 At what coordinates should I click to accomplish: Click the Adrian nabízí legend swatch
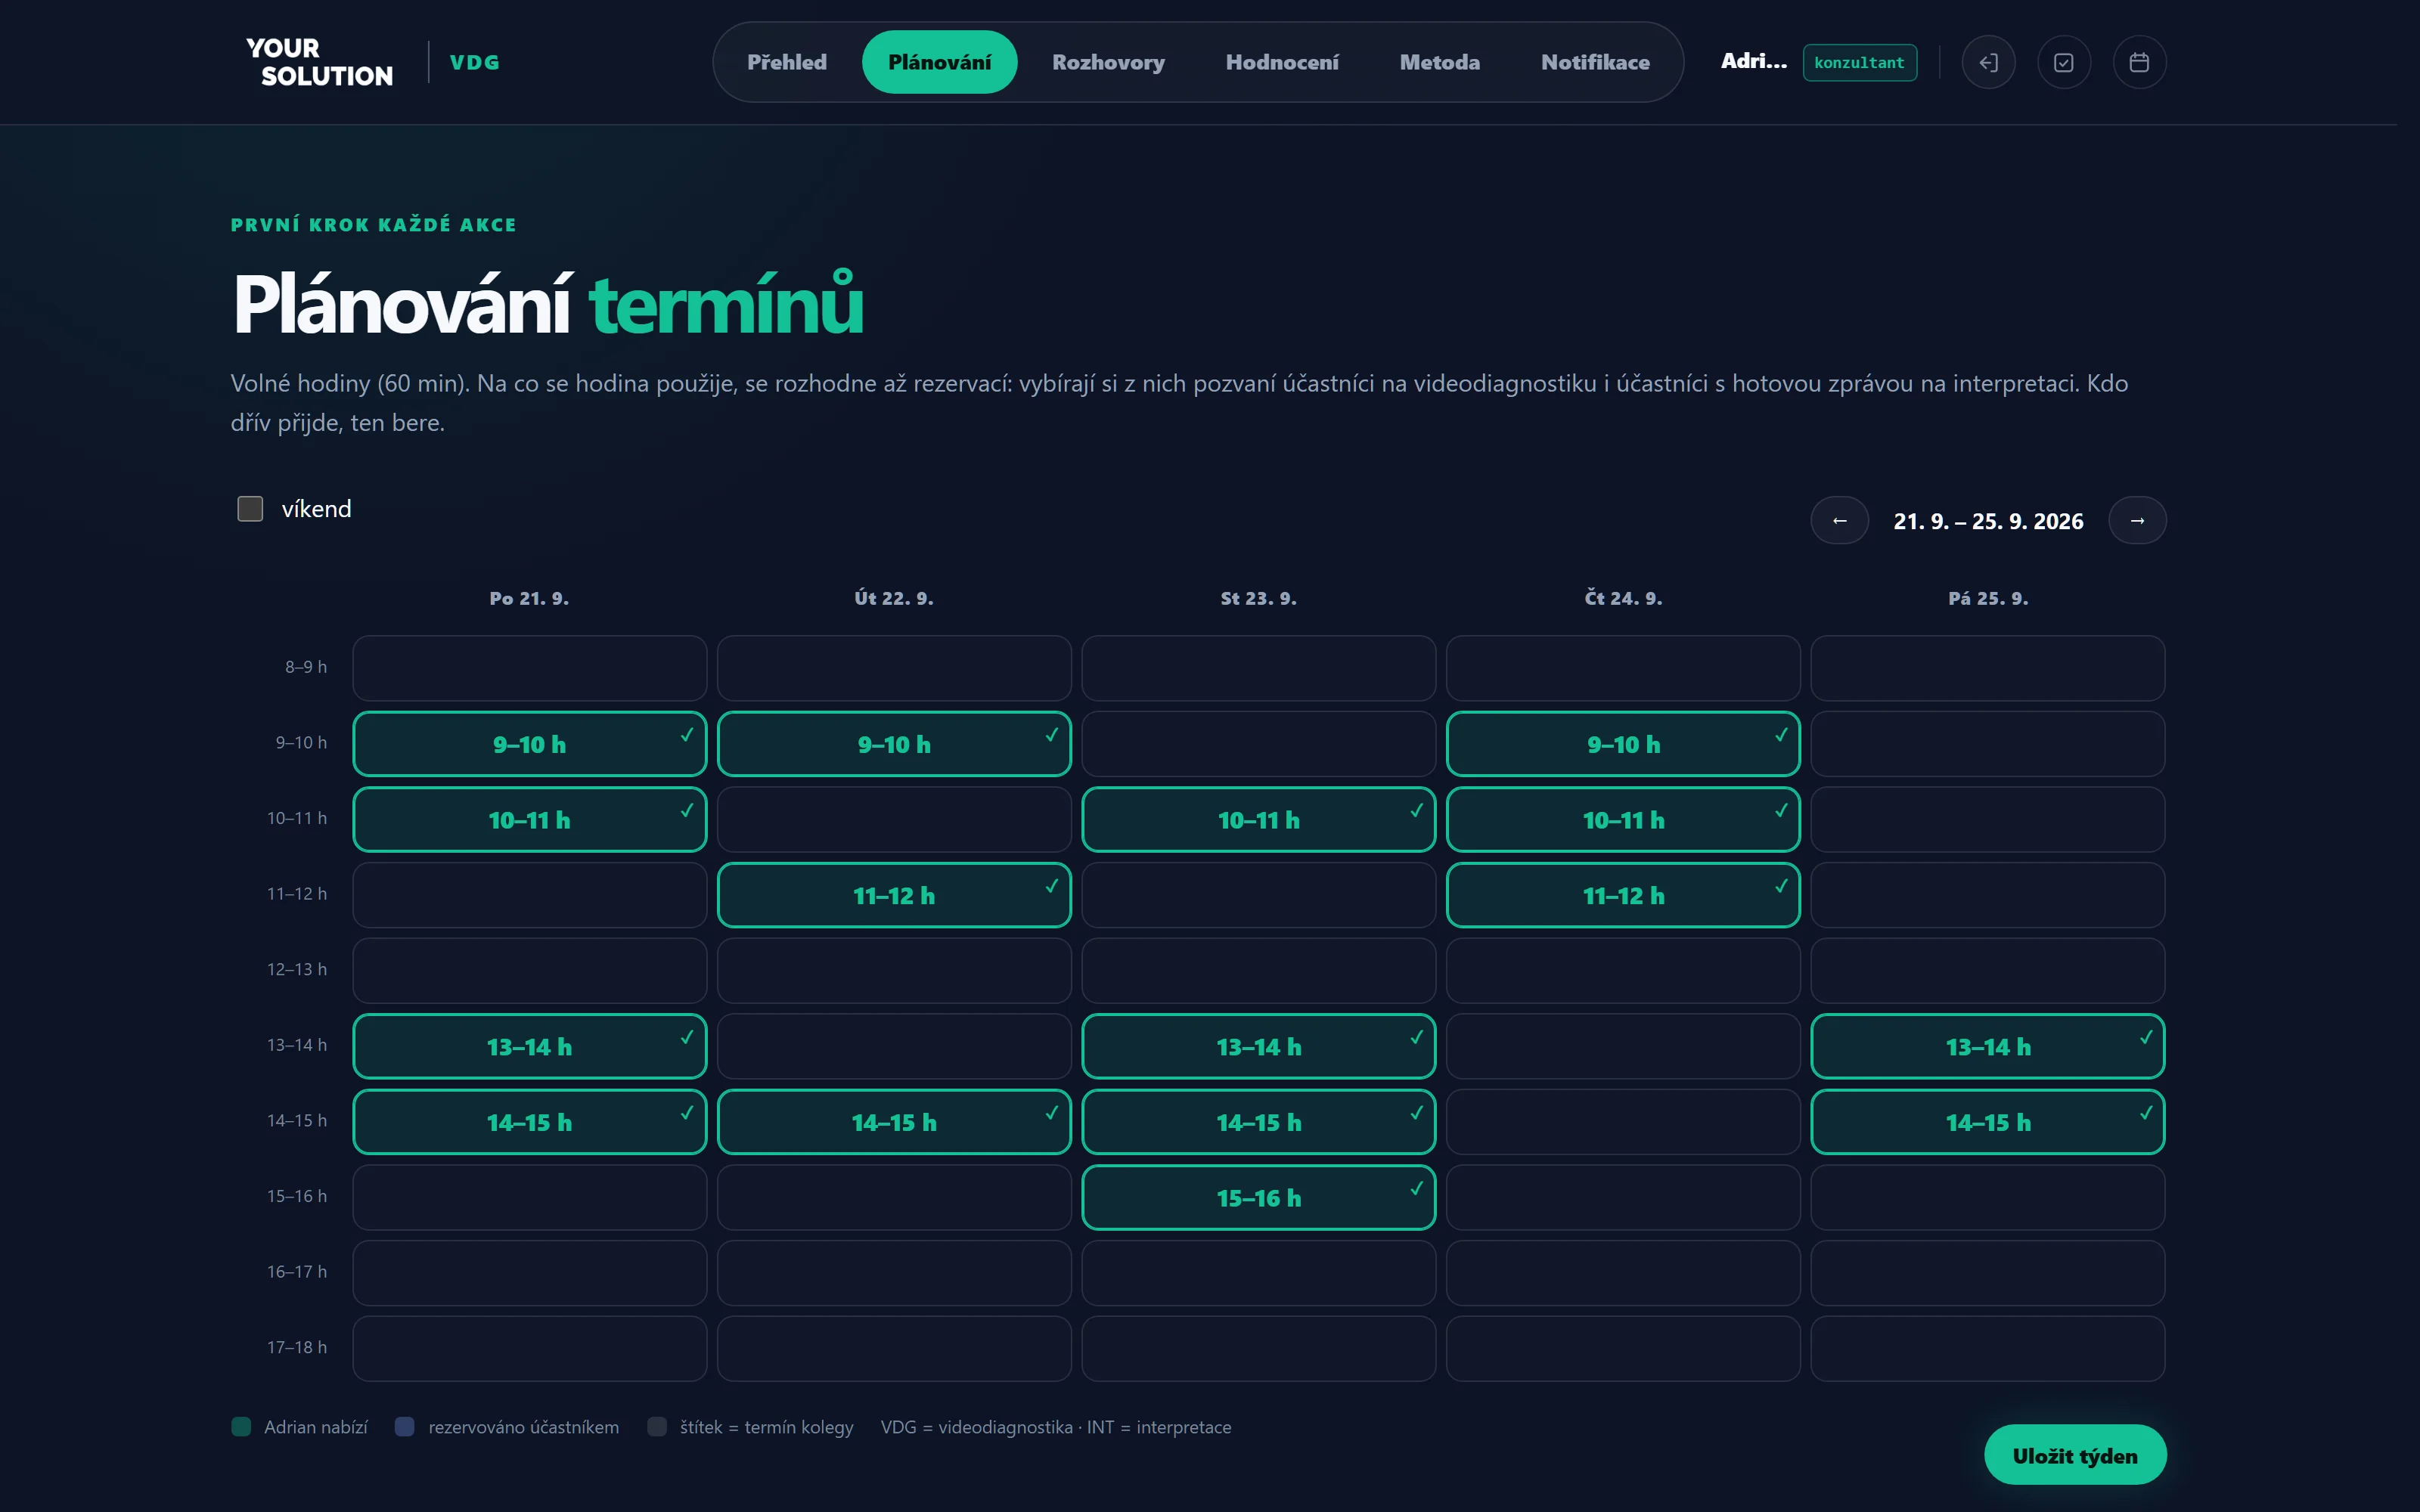241,1426
